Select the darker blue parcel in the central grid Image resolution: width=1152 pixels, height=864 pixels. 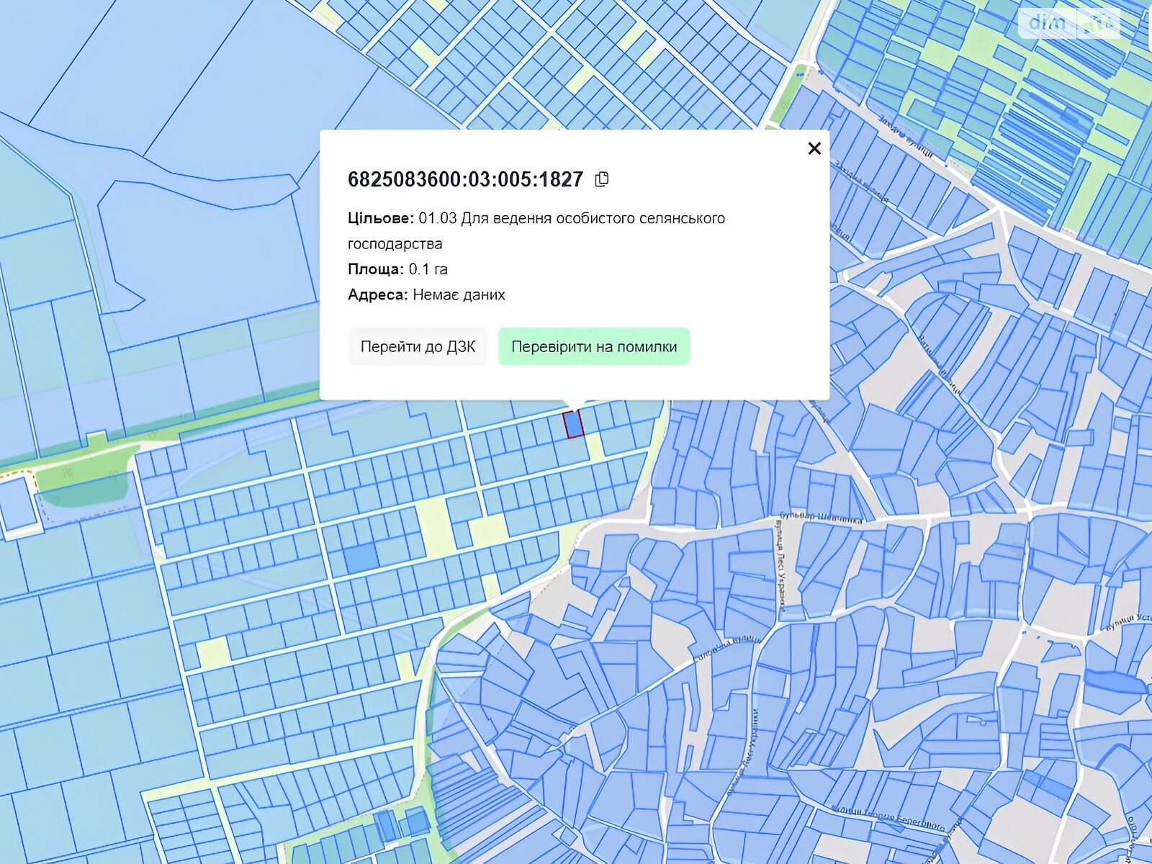360,559
